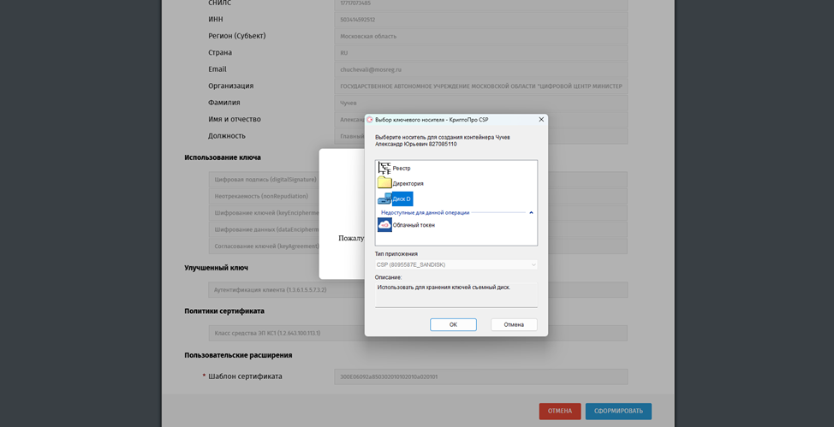Focus the Шаблон сертификата field
The image size is (834, 427).
(480, 377)
